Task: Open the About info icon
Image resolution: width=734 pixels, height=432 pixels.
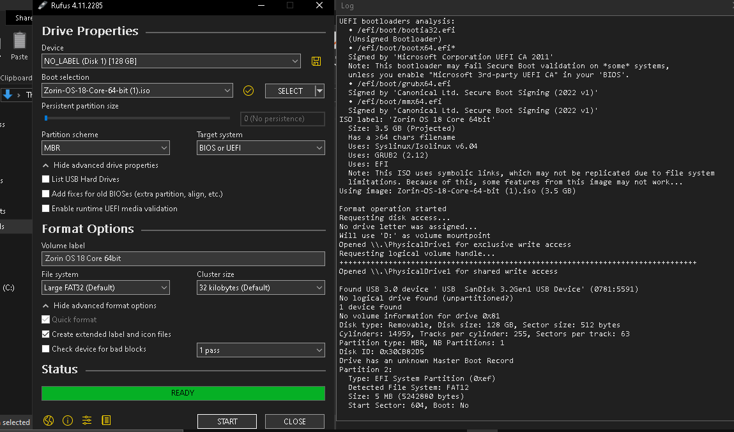Action: pos(68,421)
